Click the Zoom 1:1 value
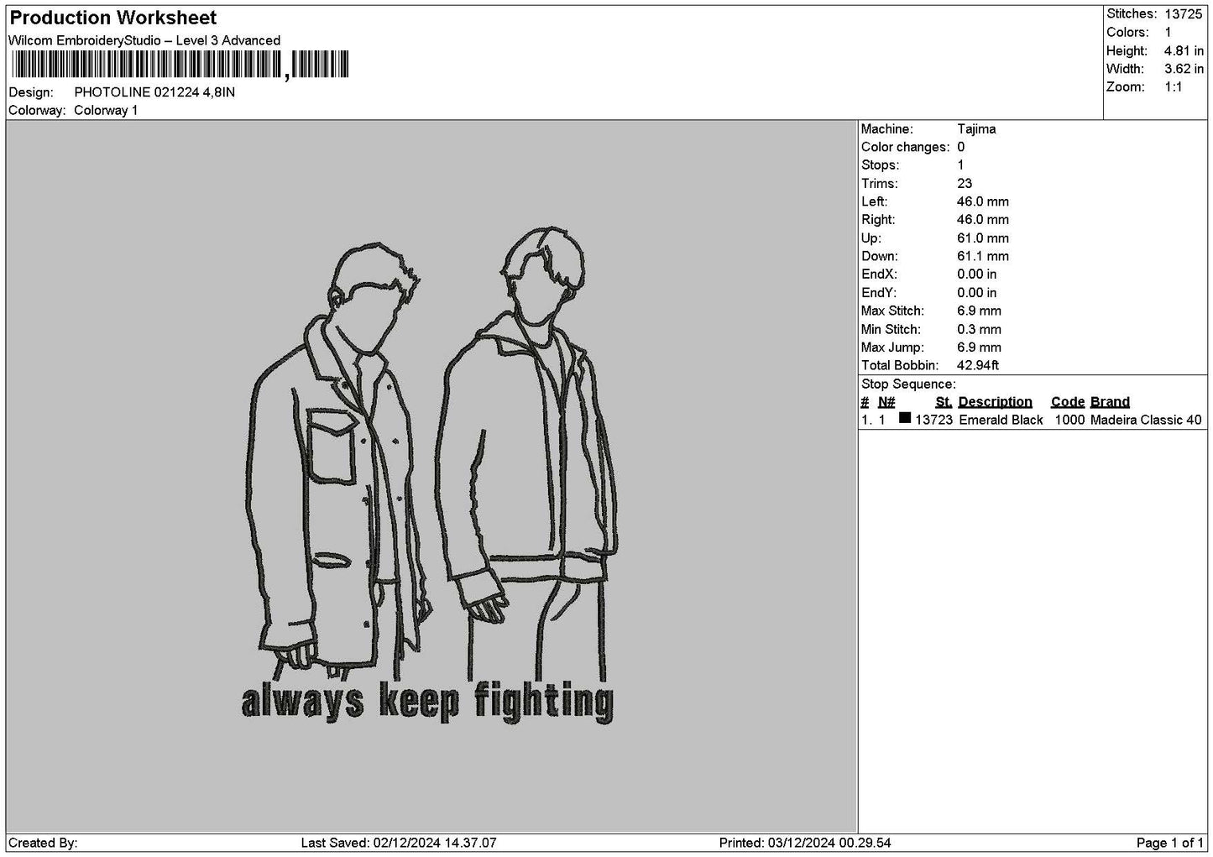Viewport: 1213px width, 857px height. [x=1173, y=87]
